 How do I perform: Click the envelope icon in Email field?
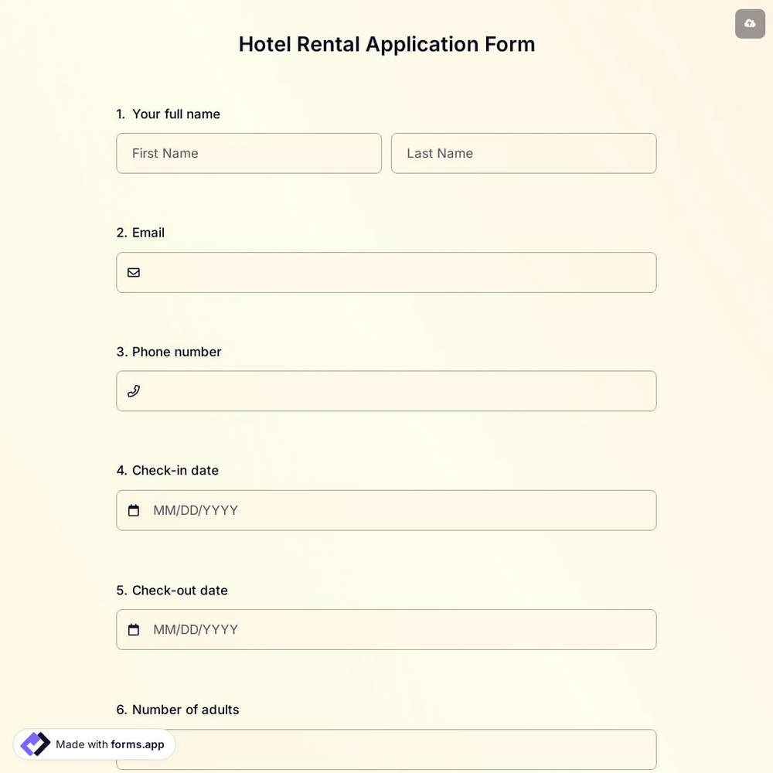click(133, 271)
